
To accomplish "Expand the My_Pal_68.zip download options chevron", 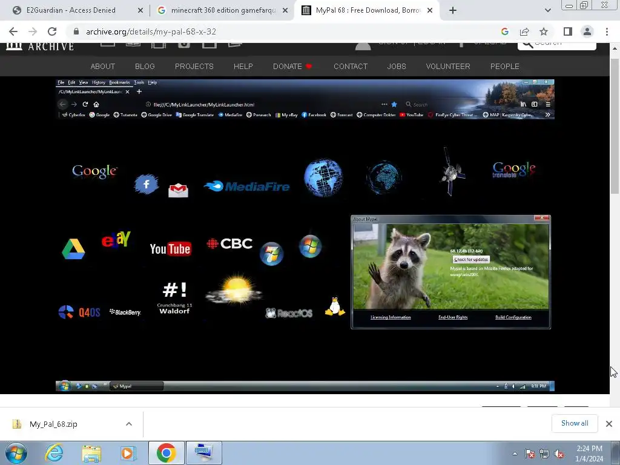I will [128, 424].
